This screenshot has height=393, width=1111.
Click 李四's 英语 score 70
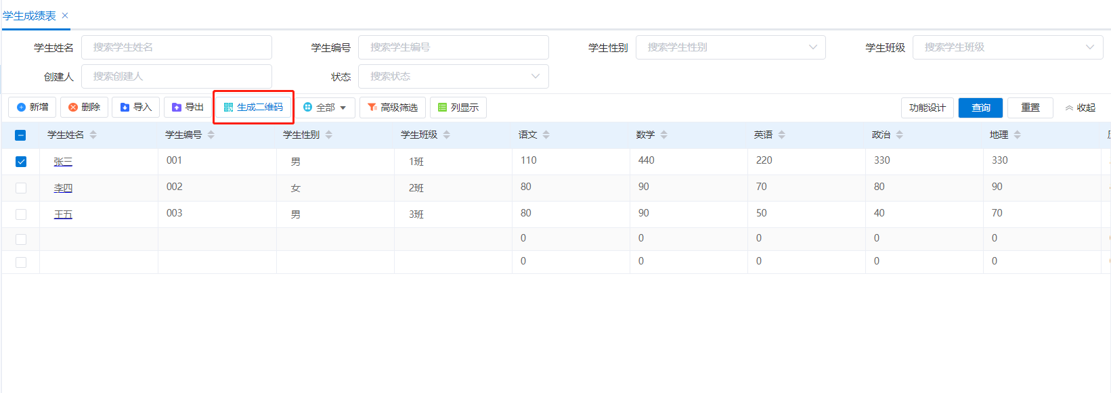762,187
